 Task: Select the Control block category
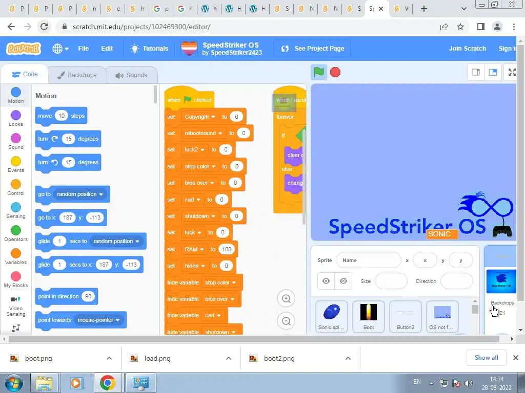pos(16,187)
